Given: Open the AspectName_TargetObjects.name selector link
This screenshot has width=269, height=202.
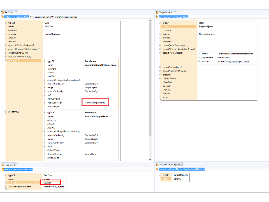Looking at the screenshot, I should coord(233,61).
